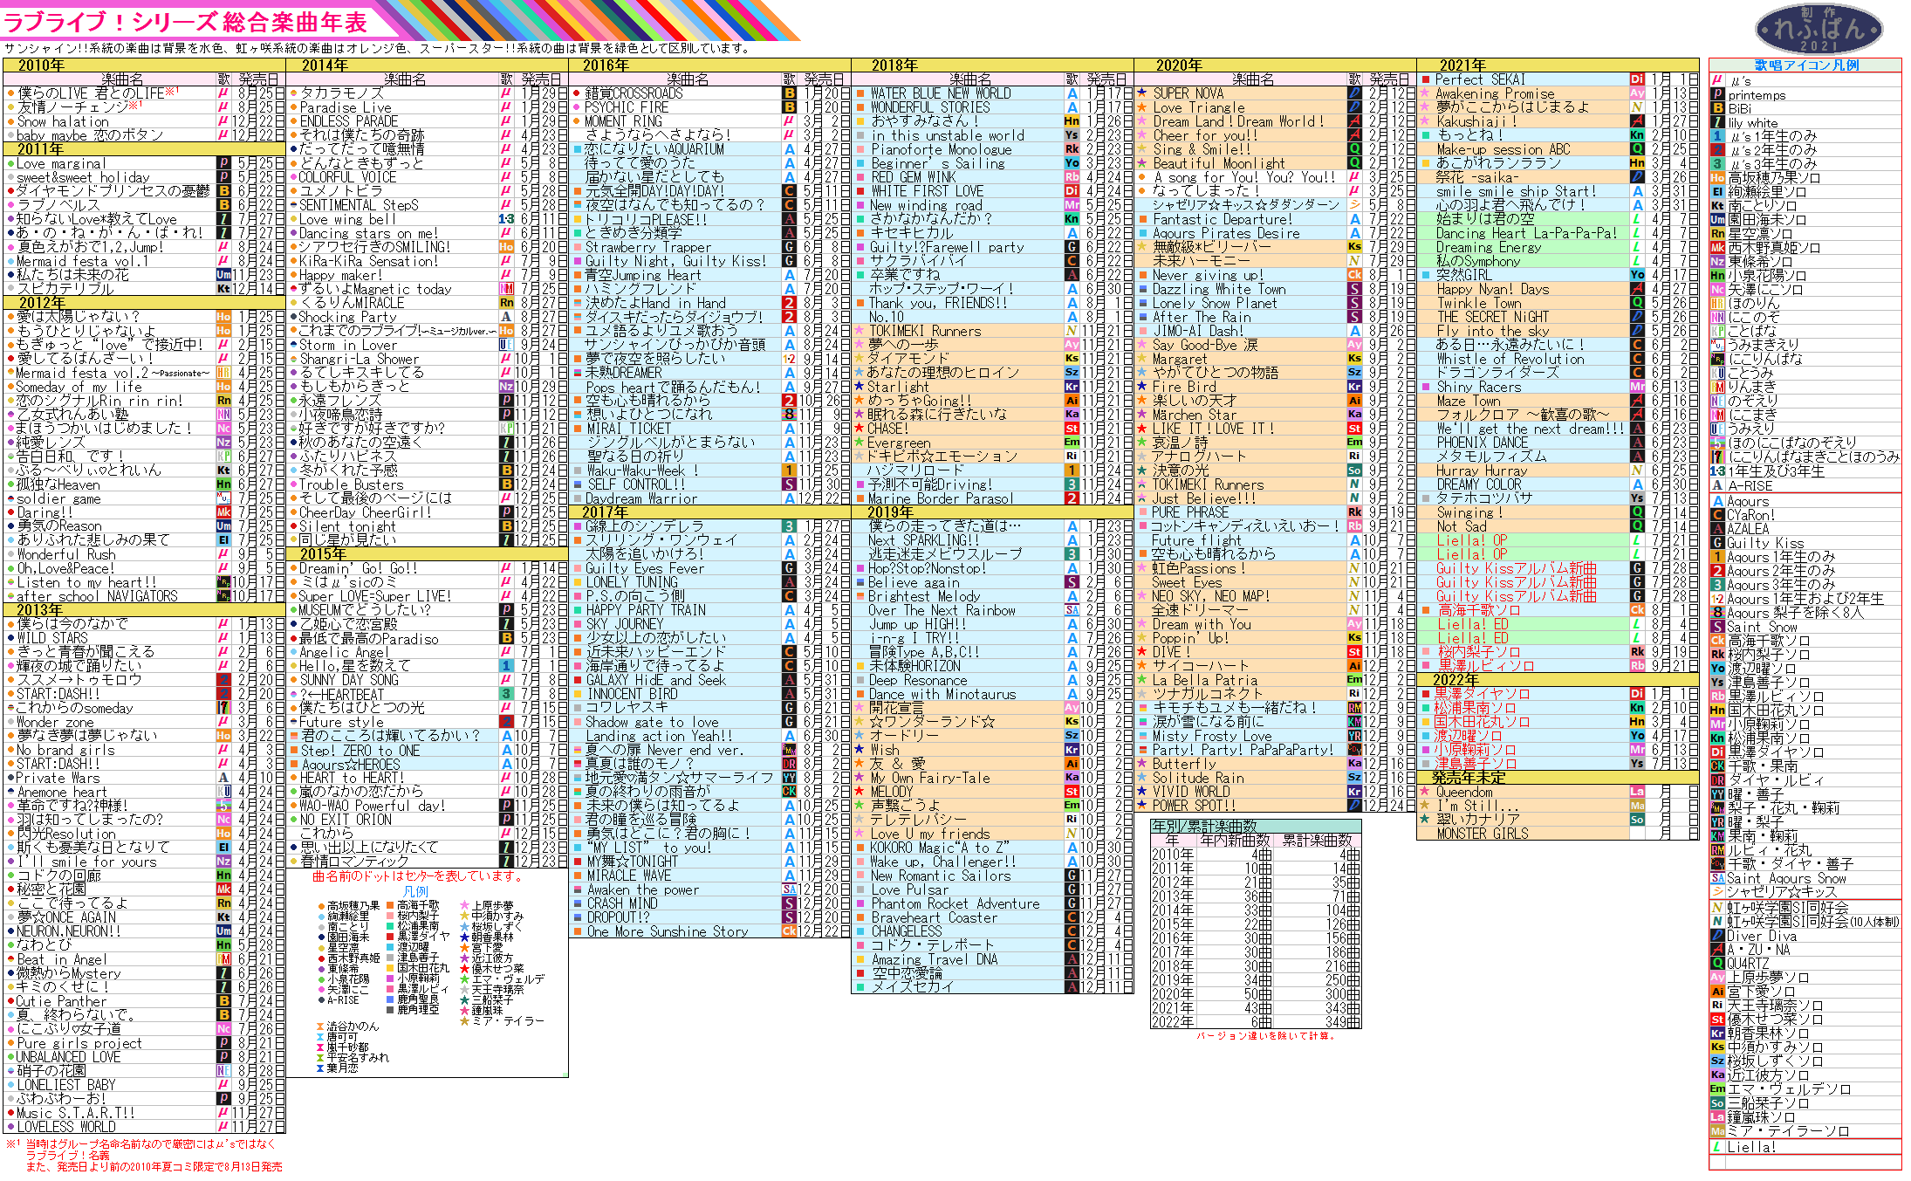Click the Saint Snow legend icon
1911x1181 pixels.
[x=1716, y=627]
